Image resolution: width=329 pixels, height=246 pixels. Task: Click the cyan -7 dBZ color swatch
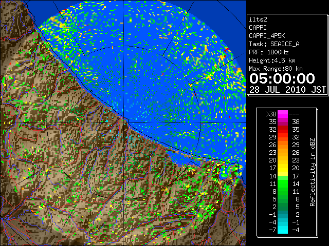click(x=283, y=230)
